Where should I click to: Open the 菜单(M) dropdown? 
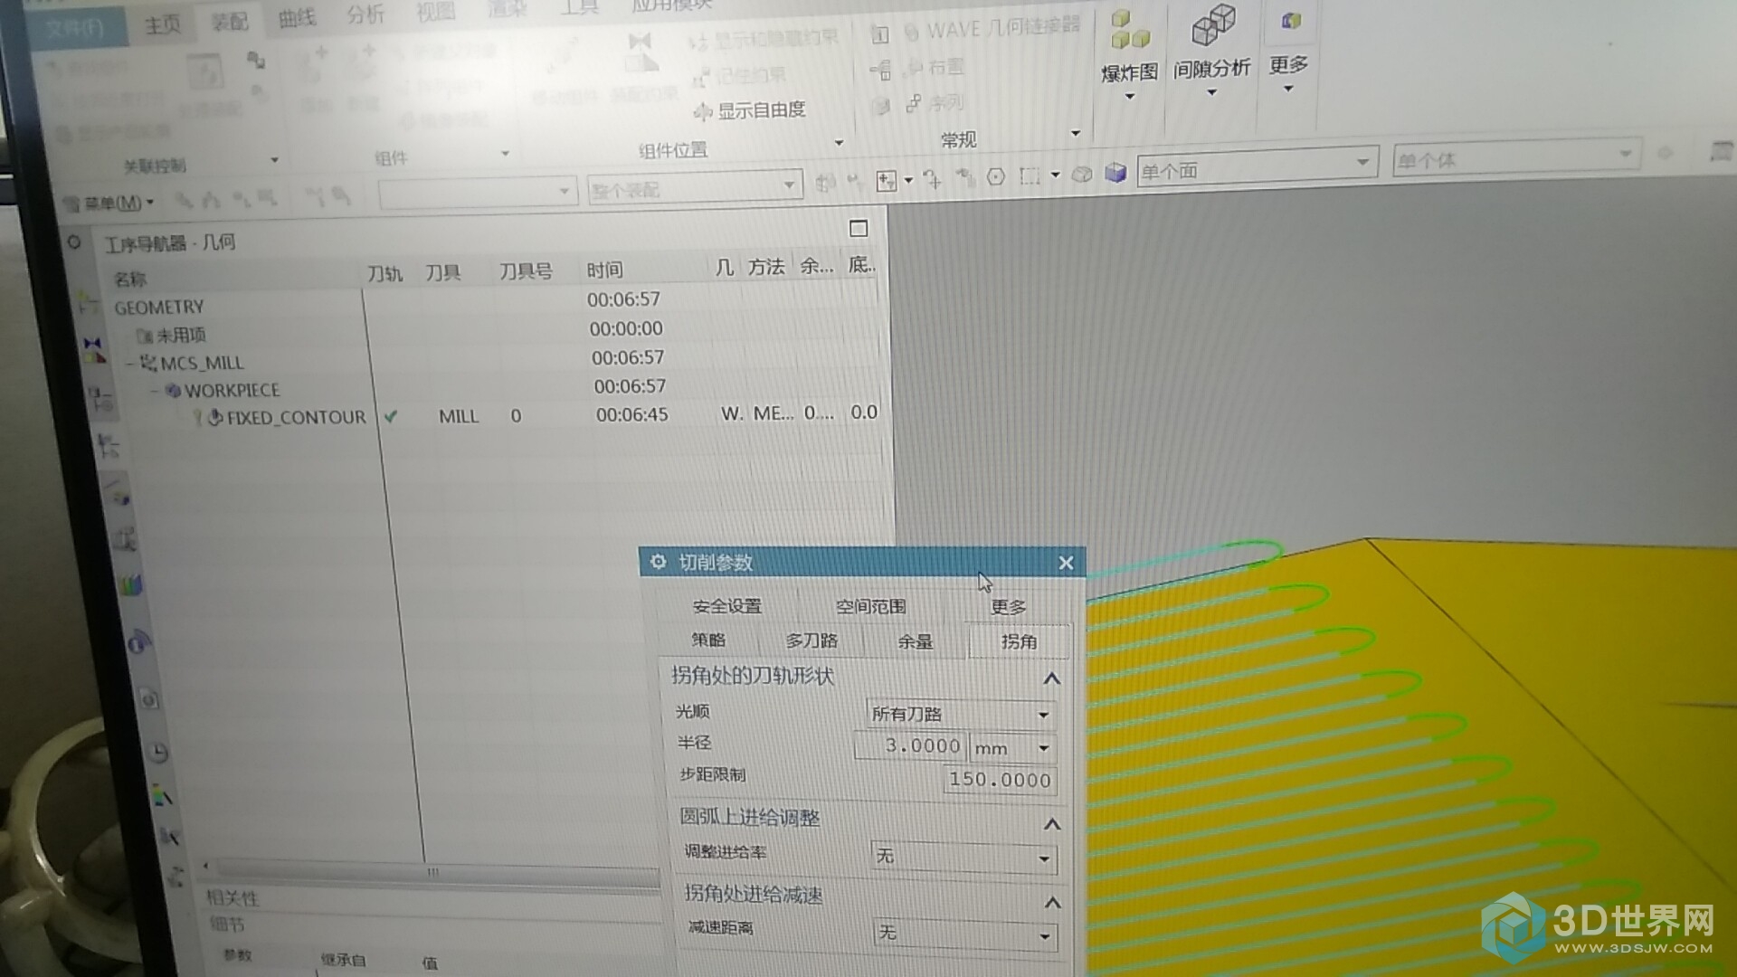109,203
